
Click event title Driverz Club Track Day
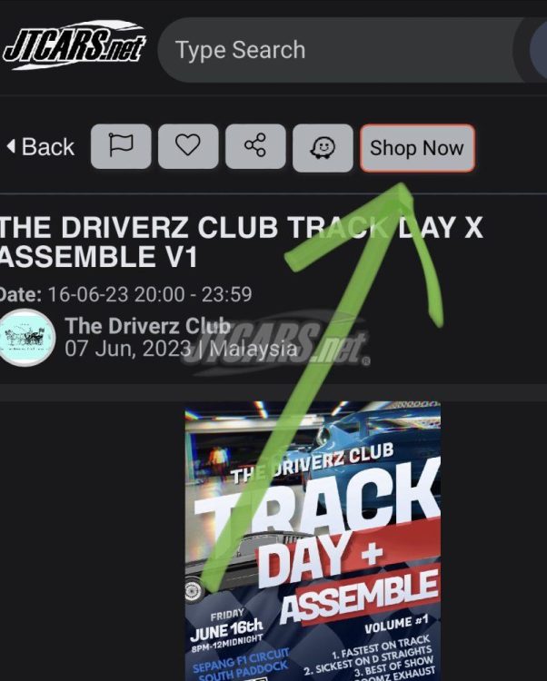point(241,242)
